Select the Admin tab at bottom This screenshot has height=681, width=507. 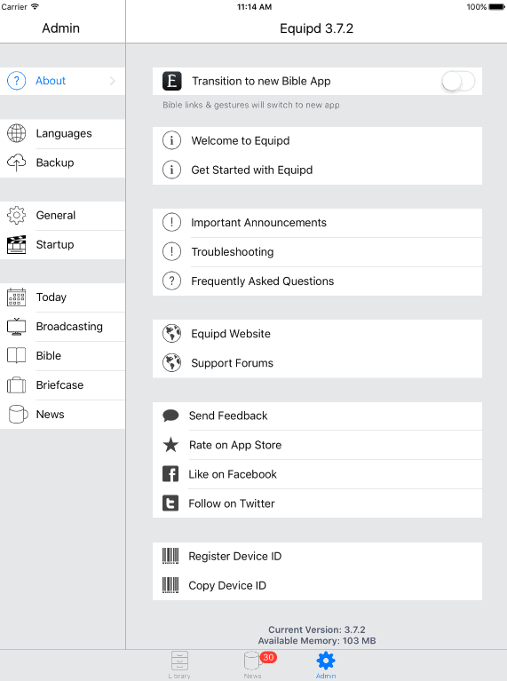tap(326, 664)
